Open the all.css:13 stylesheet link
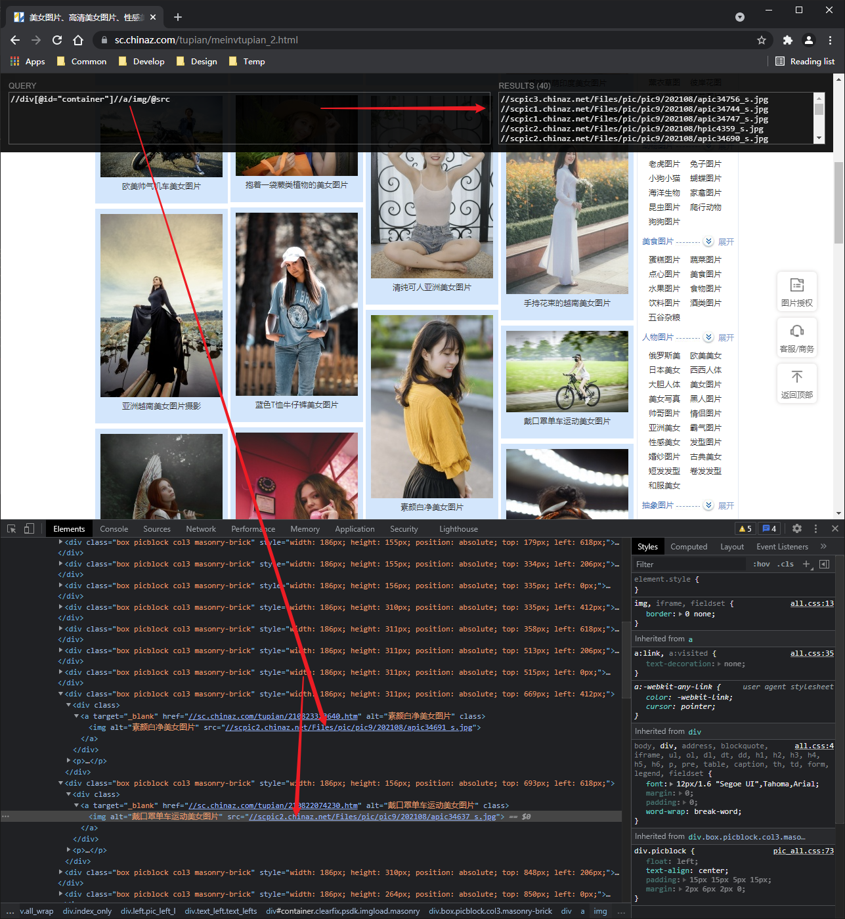 point(812,603)
